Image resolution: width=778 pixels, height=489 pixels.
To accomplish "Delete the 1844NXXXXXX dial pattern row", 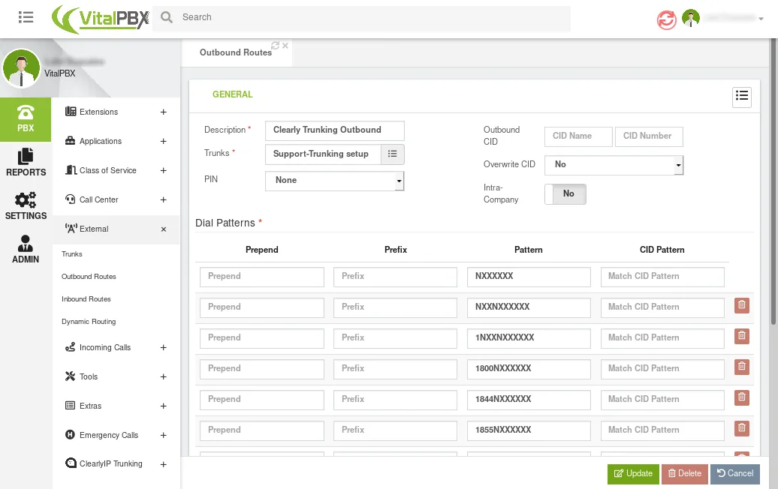I will point(742,397).
